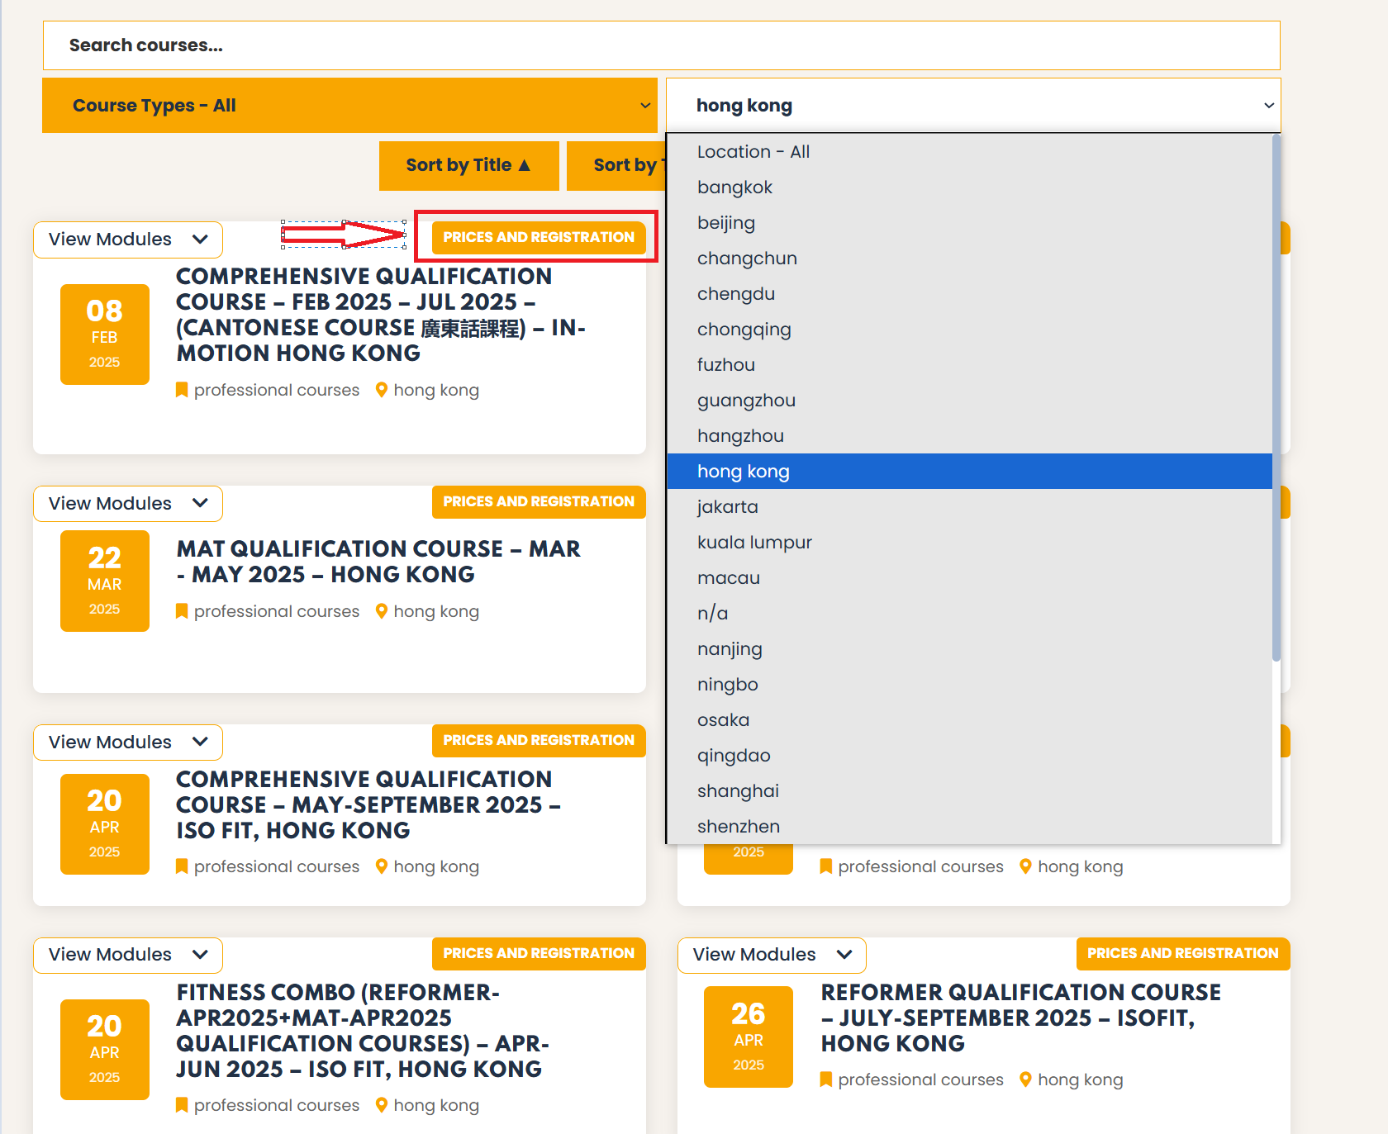
Task: Click location pin on Cantonese course card
Action: (382, 390)
